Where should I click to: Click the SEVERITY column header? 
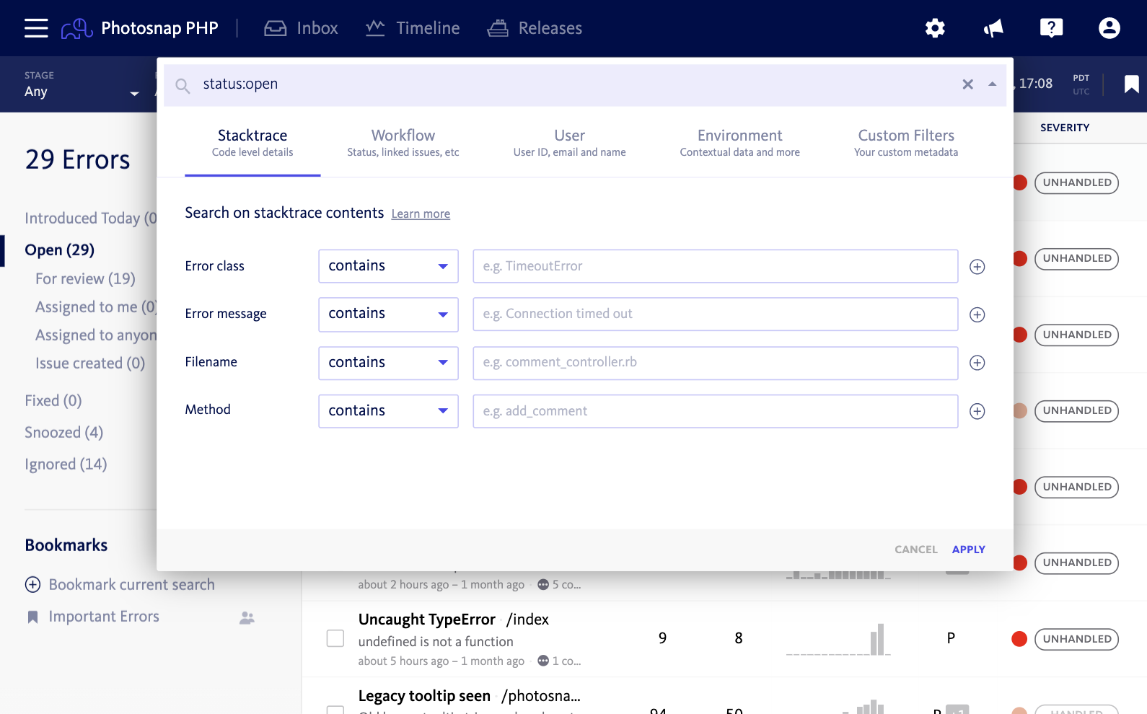(x=1065, y=128)
